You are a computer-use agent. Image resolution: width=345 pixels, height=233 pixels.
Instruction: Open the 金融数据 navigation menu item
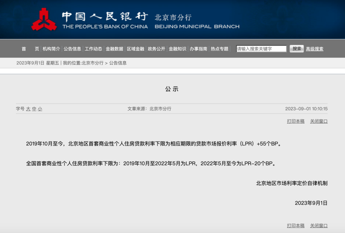[114, 49]
